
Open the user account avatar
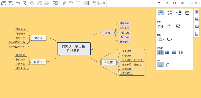[192, 3]
